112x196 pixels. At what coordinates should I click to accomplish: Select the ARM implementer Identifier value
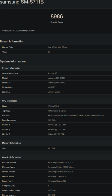pos(75,115)
